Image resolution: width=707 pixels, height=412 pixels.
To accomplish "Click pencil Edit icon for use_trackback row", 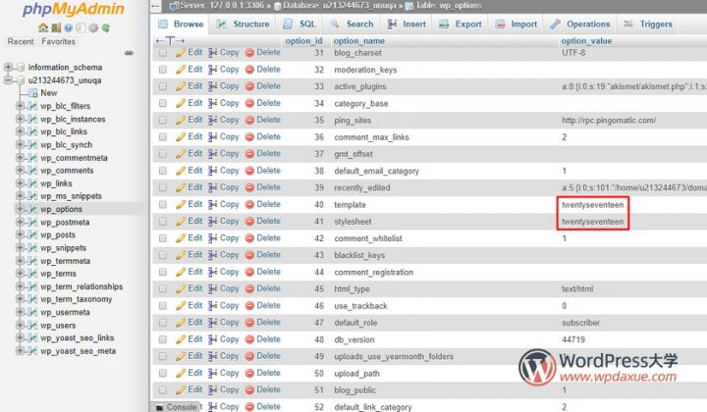I will click(x=181, y=306).
